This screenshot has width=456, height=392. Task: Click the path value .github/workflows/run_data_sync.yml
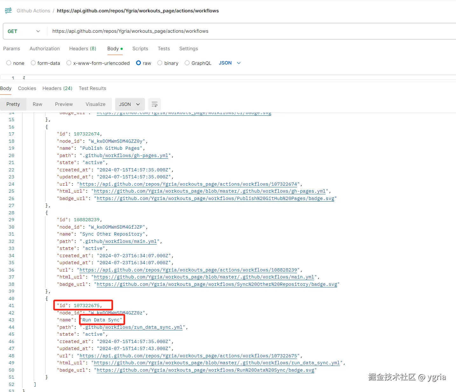[133, 327]
